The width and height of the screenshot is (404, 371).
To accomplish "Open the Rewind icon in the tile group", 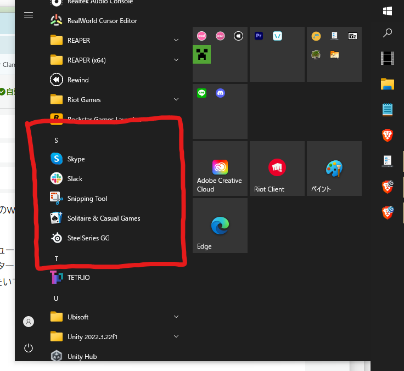I will (238, 36).
